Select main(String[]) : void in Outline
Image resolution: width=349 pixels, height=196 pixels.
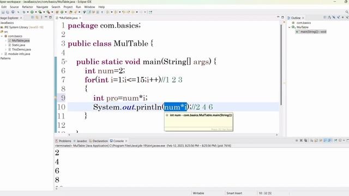[x=311, y=32]
